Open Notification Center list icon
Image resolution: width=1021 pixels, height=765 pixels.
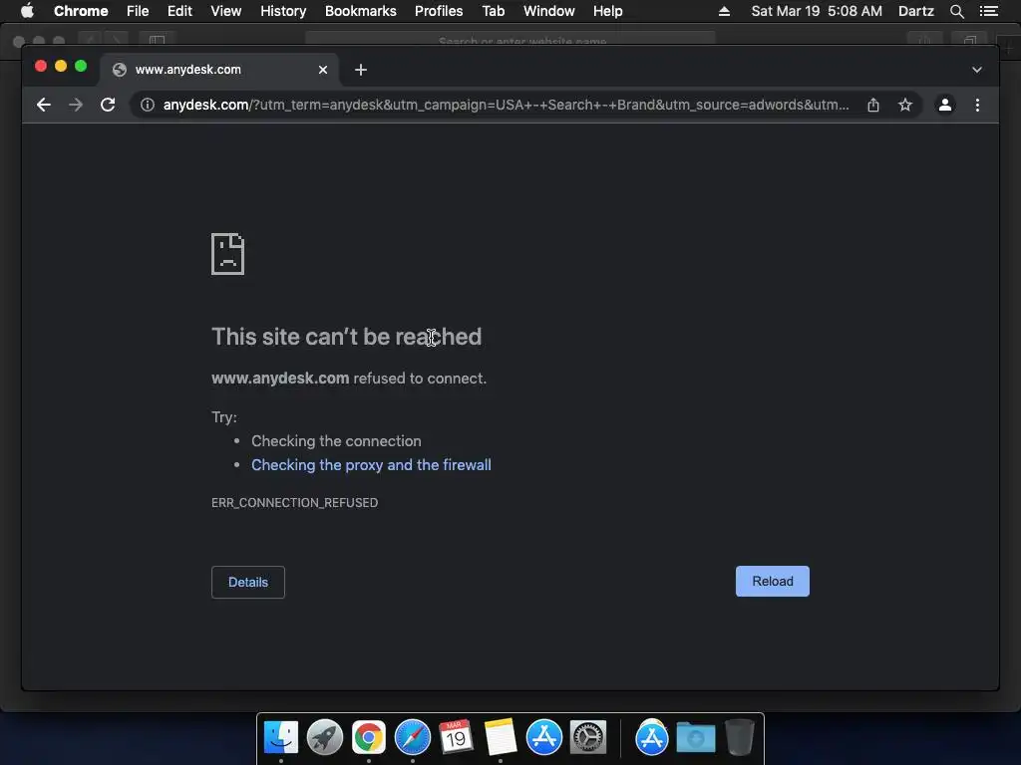tap(989, 11)
